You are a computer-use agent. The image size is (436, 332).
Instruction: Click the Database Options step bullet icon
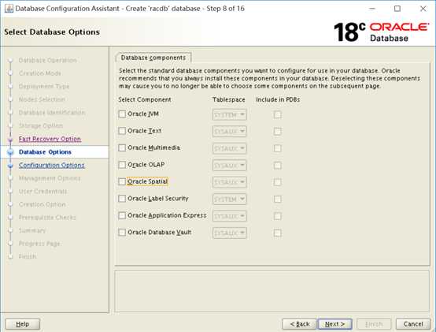click(x=10, y=152)
